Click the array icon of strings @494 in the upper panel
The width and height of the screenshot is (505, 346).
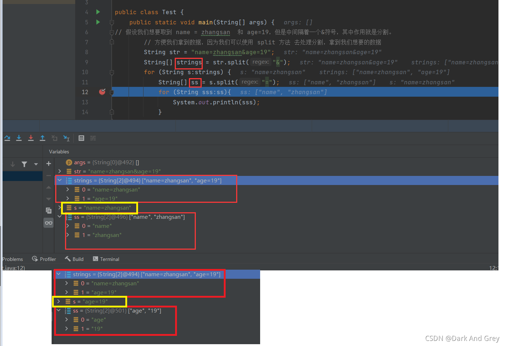point(69,181)
